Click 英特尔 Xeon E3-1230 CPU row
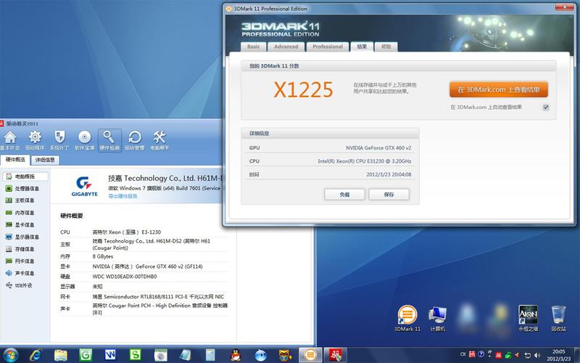This screenshot has height=363, width=580. point(144,232)
